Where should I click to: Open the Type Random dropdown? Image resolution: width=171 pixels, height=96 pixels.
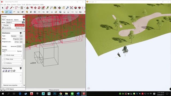(x=17, y=36)
